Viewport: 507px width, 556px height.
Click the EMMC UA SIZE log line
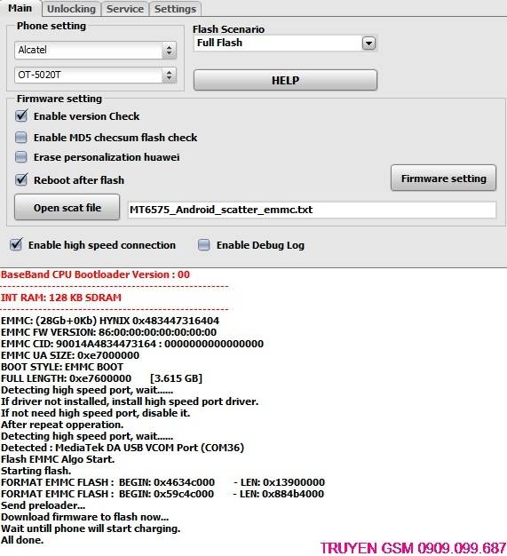pos(70,355)
